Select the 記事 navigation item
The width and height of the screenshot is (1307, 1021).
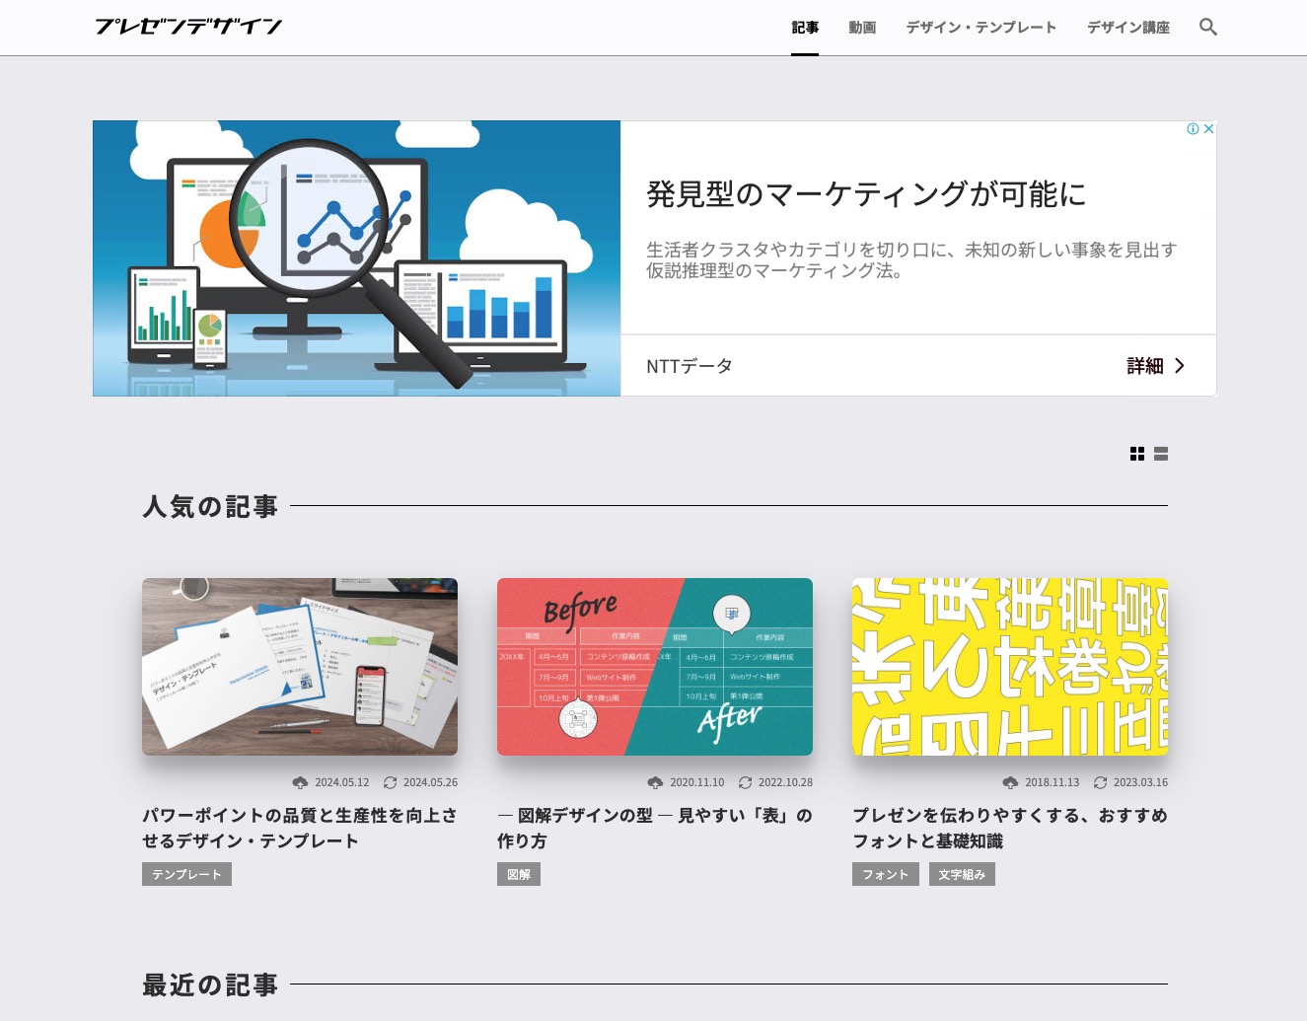click(x=805, y=27)
